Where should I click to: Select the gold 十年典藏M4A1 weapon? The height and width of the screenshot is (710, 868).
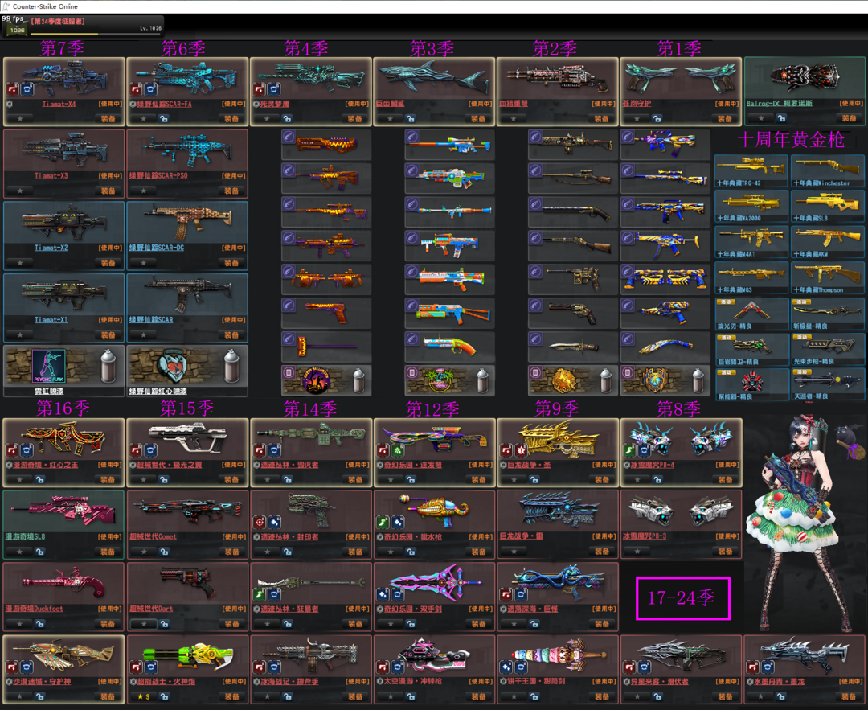click(751, 243)
